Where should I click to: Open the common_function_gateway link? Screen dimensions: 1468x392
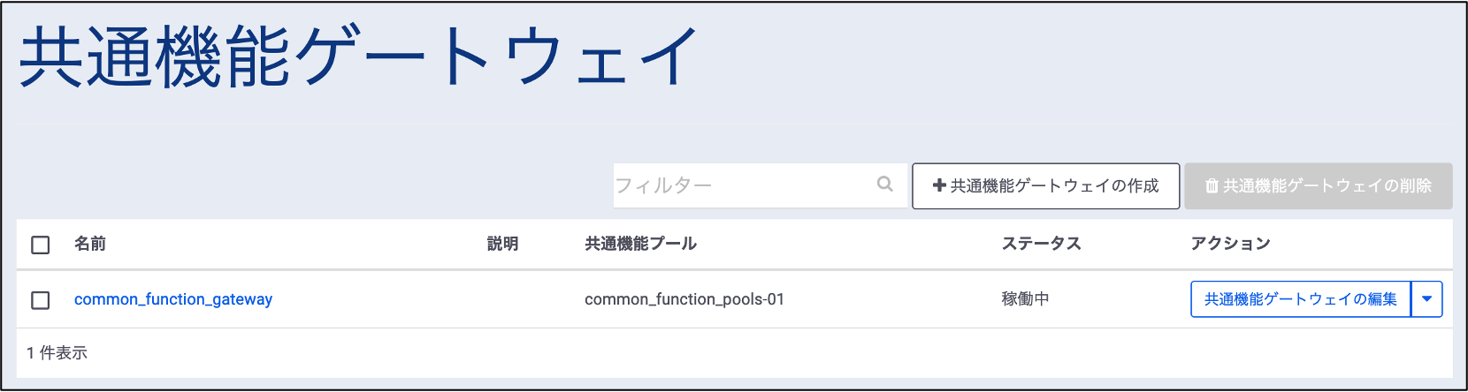[173, 299]
